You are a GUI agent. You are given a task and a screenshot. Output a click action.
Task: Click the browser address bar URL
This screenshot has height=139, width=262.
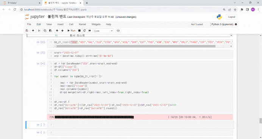56,10
